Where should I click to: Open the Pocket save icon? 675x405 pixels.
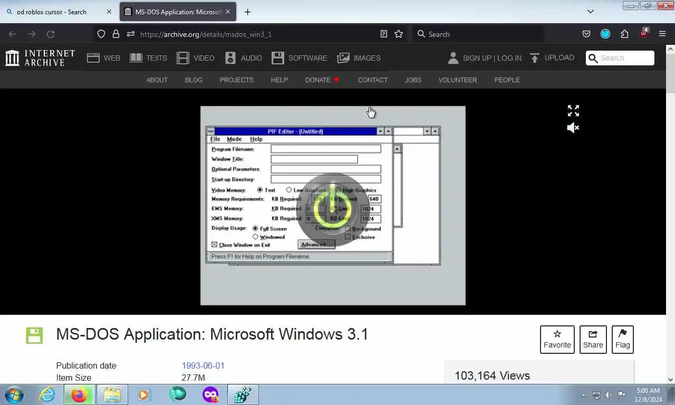tap(586, 34)
